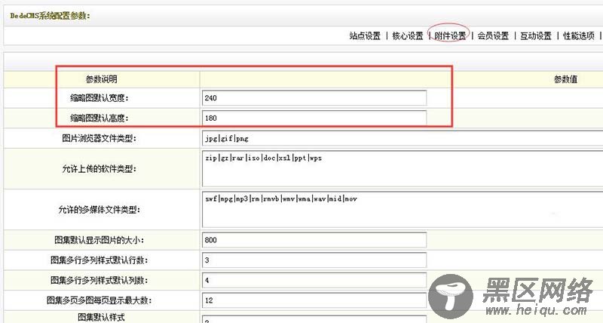Click the 参数值 column header

(x=565, y=79)
